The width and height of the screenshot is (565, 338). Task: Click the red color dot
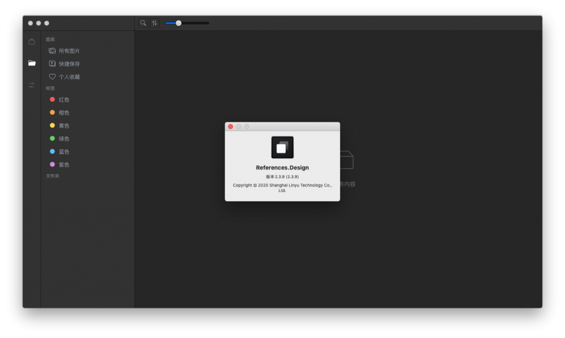point(52,99)
